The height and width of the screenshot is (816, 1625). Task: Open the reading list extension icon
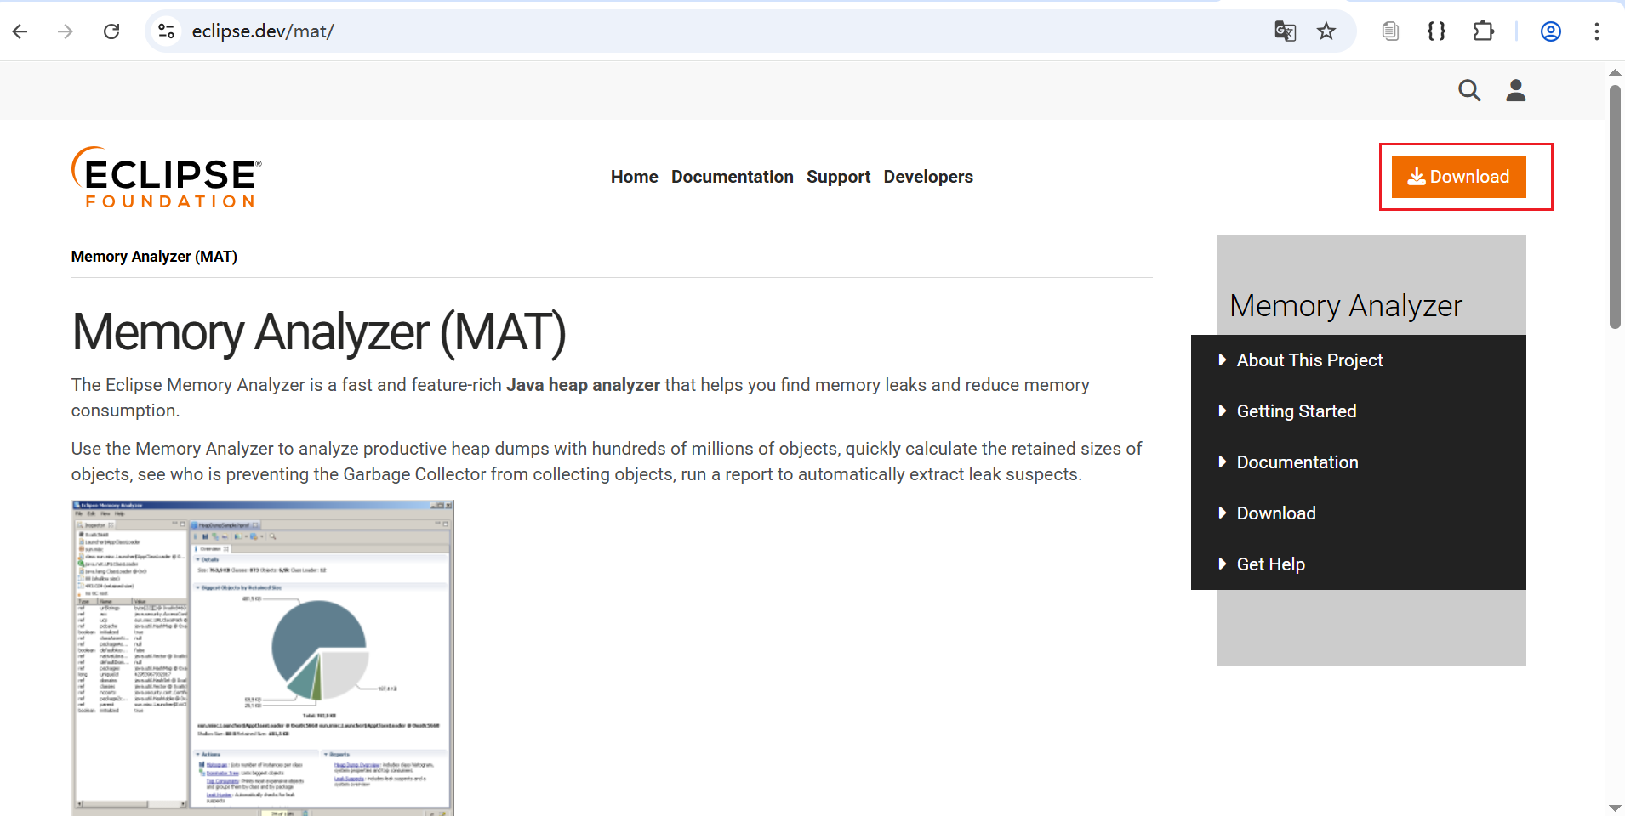tap(1390, 31)
